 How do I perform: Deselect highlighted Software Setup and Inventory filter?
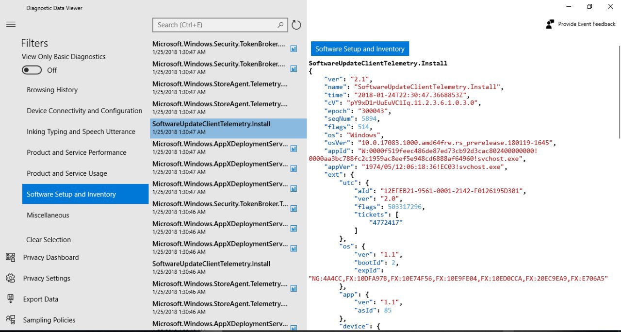click(85, 194)
